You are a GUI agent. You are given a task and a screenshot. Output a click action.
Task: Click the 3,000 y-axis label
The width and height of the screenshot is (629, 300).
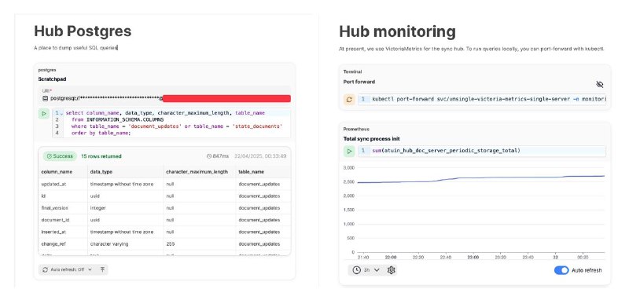pyautogui.click(x=348, y=168)
